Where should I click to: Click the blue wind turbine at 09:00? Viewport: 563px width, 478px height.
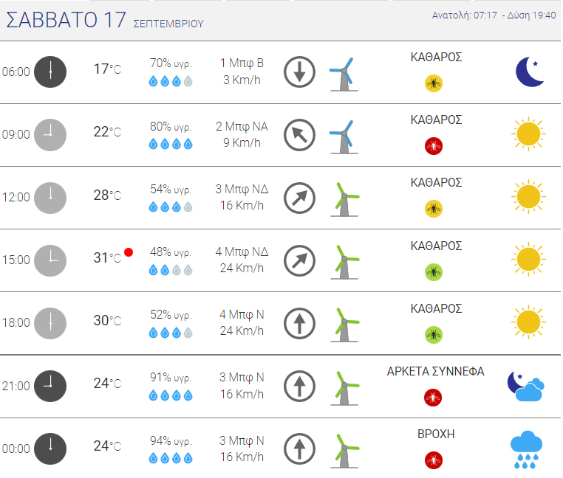point(344,137)
